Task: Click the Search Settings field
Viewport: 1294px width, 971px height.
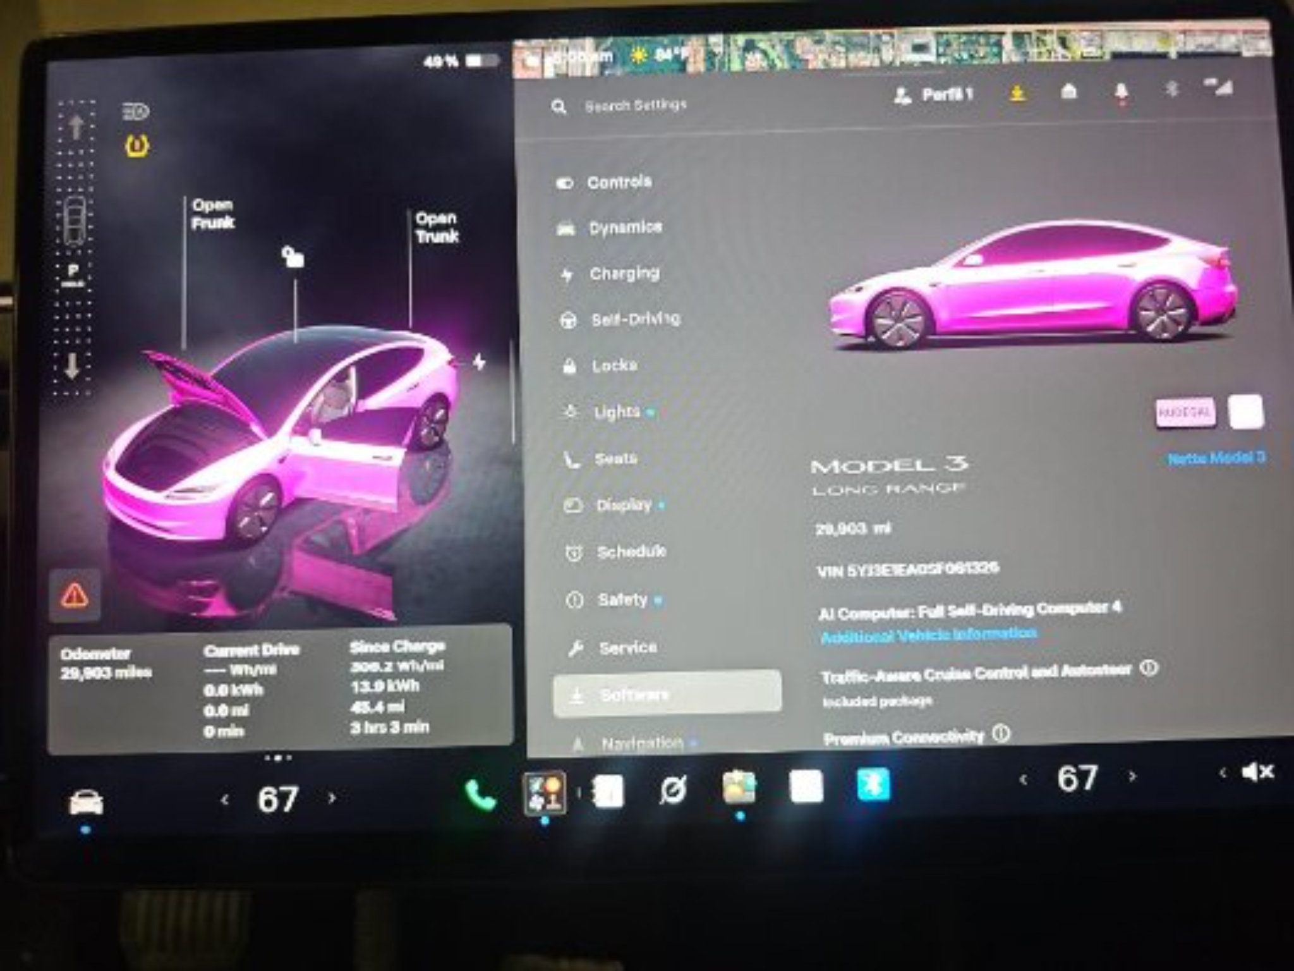Action: tap(635, 106)
